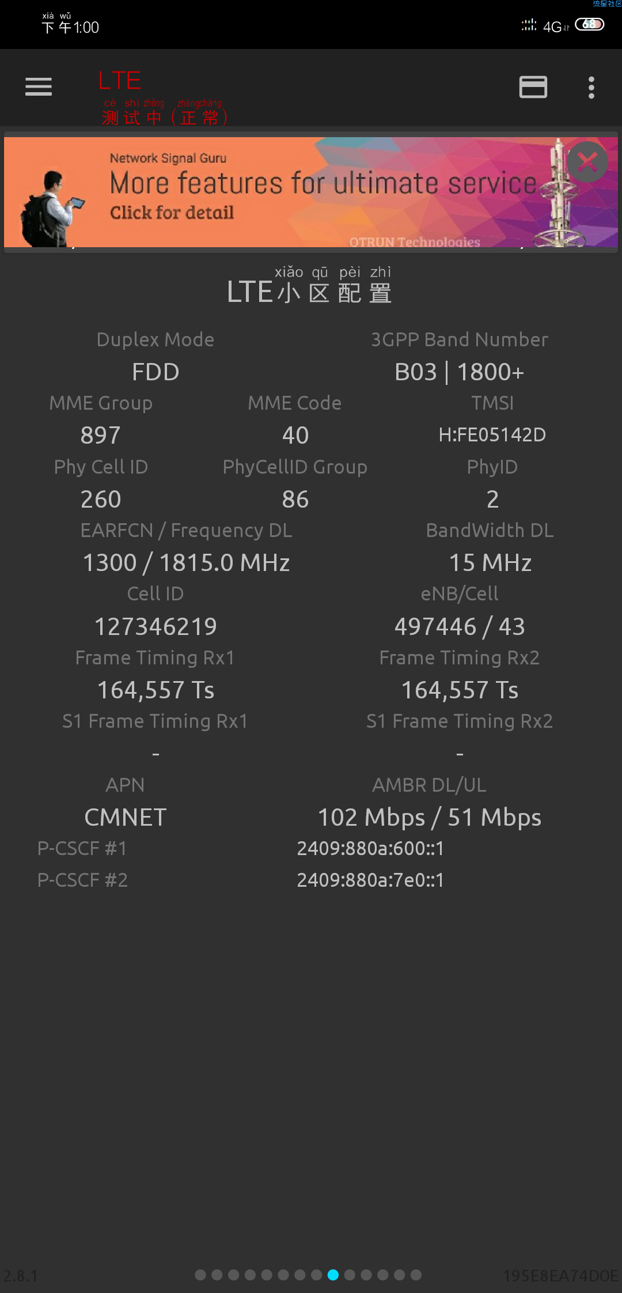Open the three-dot overflow menu

coord(591,88)
